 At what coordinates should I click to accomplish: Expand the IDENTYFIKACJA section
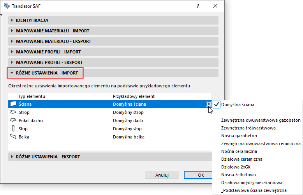pyautogui.click(x=113, y=20)
